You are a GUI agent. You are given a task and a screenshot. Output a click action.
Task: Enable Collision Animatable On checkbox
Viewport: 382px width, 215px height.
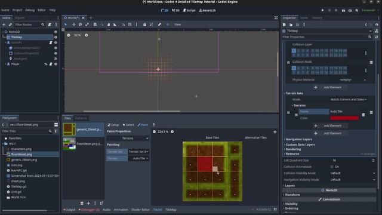click(332, 167)
